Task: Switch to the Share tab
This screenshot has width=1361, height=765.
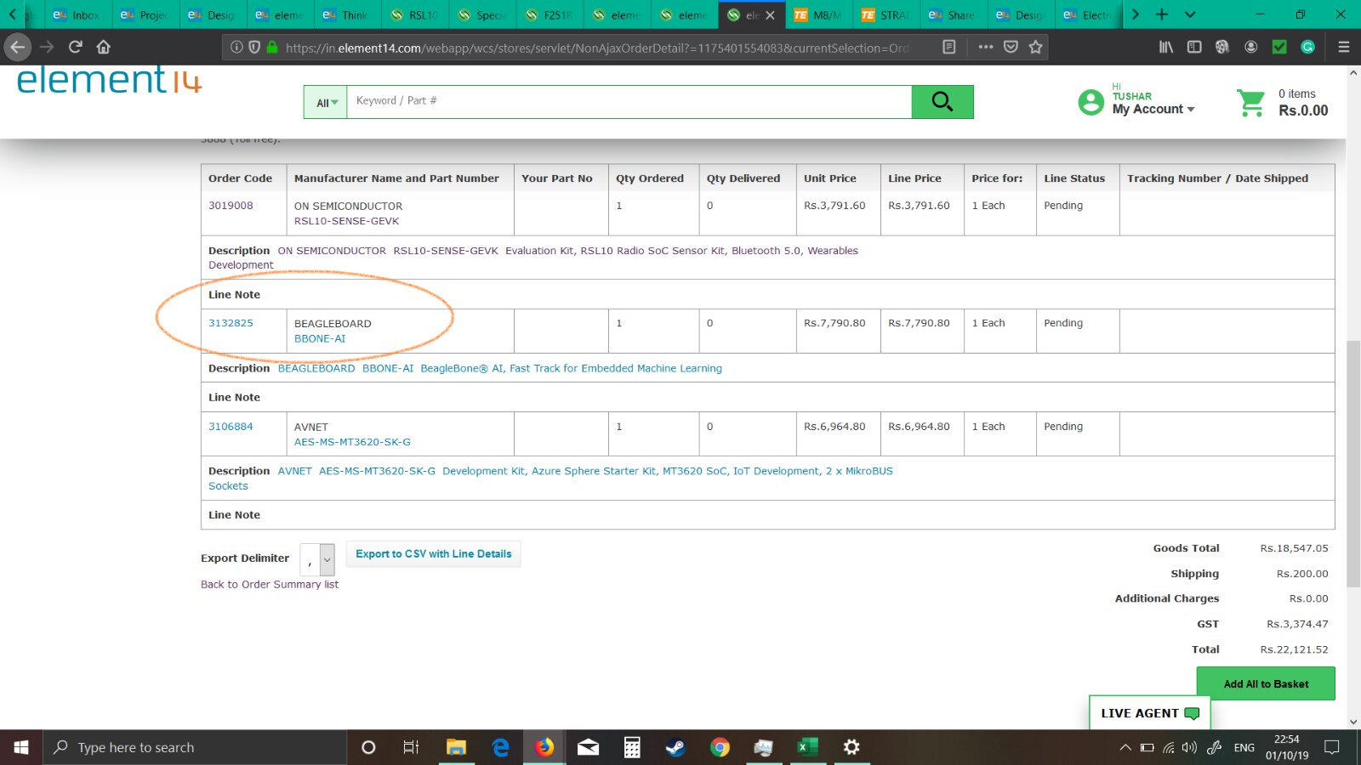Action: pos(953,15)
